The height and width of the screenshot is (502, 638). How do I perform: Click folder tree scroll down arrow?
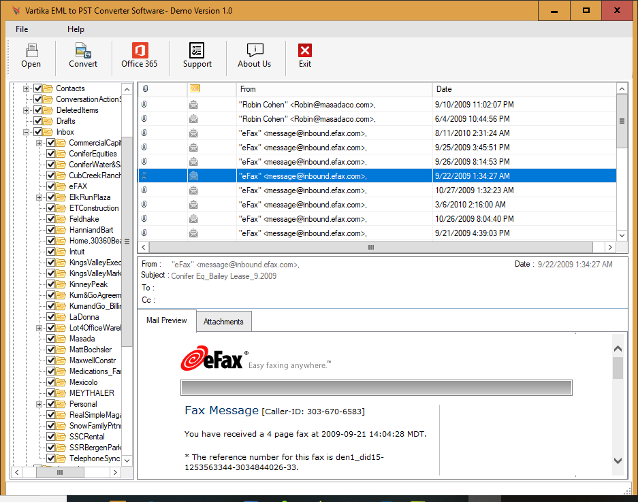coord(127,461)
